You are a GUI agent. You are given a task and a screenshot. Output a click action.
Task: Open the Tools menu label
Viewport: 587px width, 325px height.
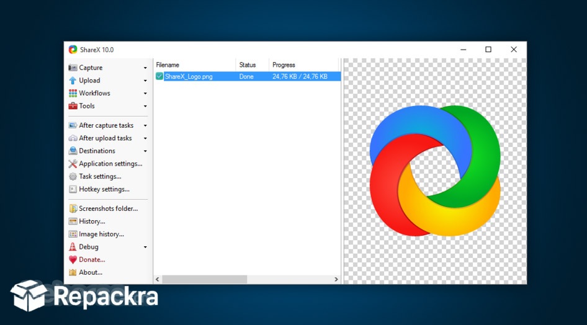pos(87,106)
